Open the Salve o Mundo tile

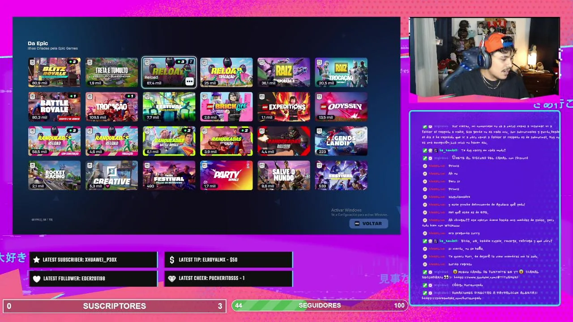283,175
